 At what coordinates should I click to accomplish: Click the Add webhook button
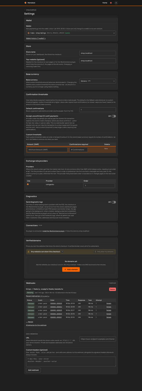tap(33, 370)
